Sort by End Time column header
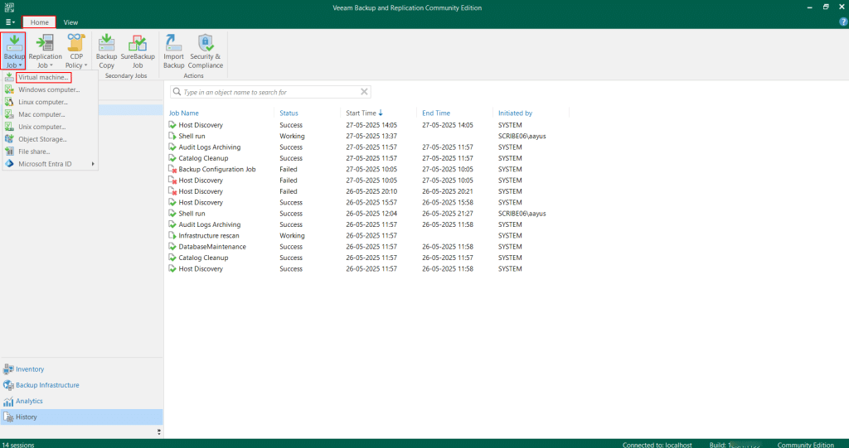Image resolution: width=849 pixels, height=448 pixels. click(x=436, y=113)
